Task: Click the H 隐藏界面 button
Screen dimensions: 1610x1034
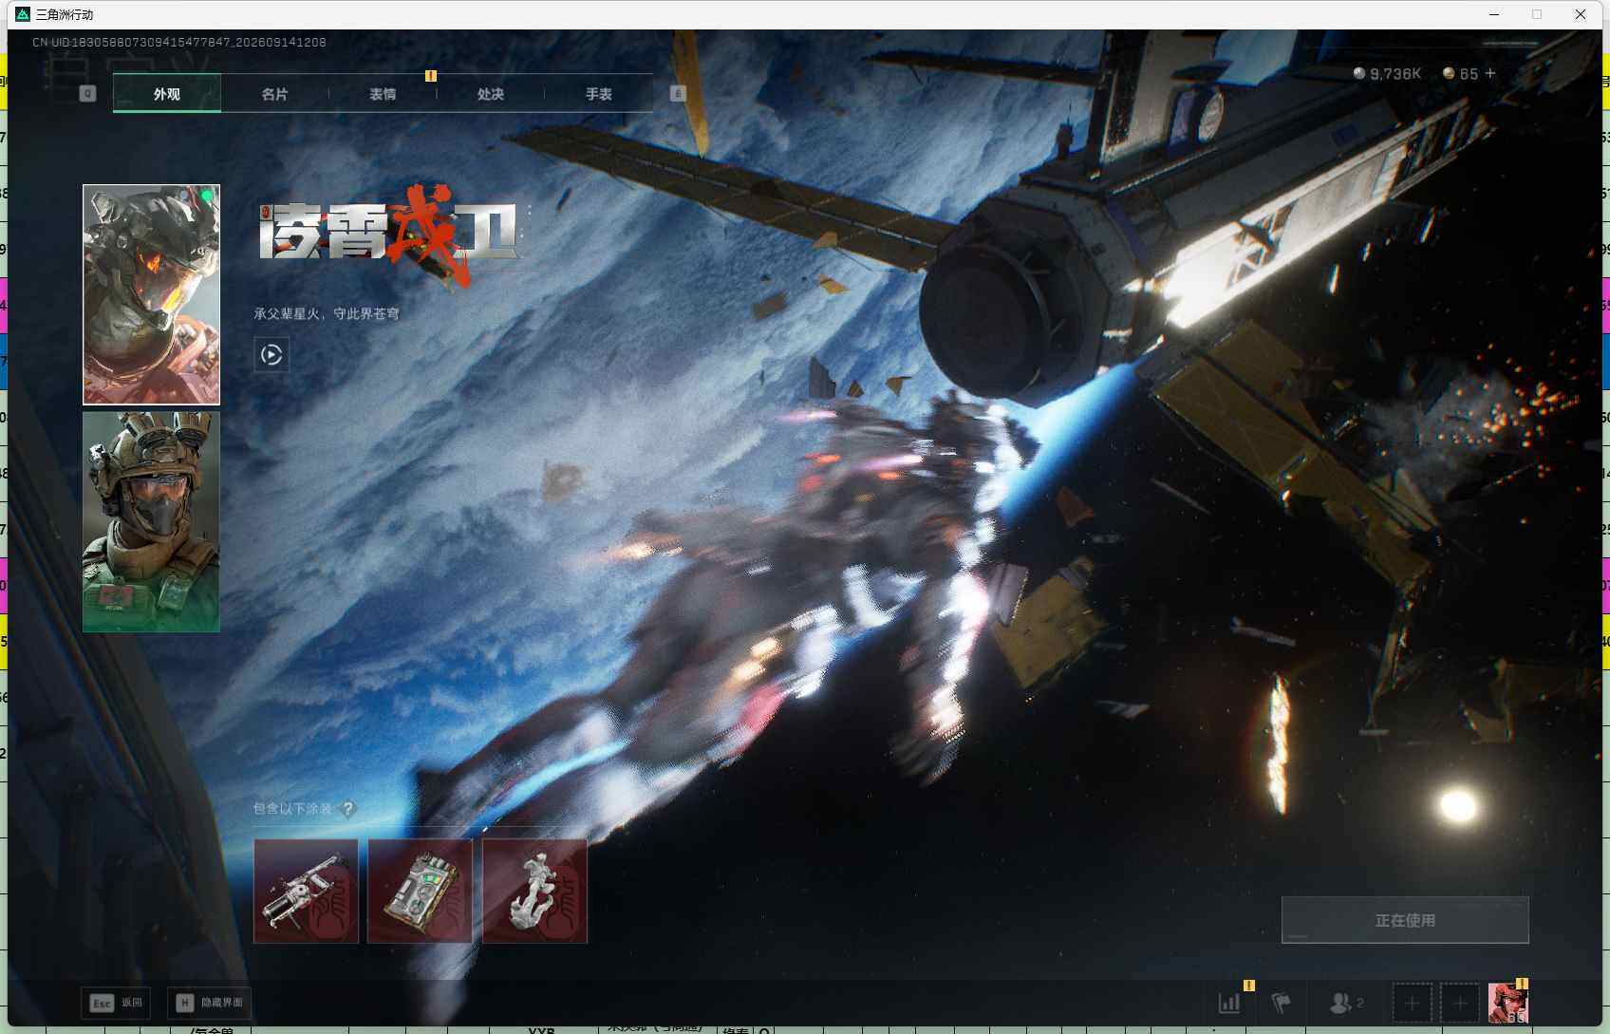Action: point(210,1003)
